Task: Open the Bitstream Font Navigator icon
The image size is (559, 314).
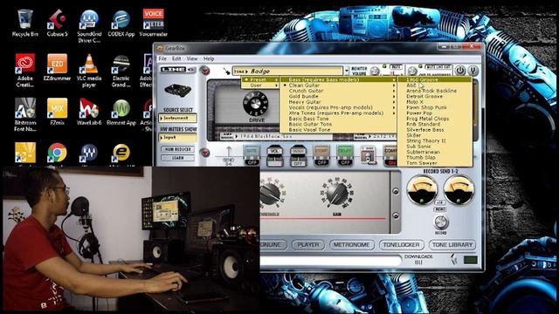Action: [x=25, y=114]
